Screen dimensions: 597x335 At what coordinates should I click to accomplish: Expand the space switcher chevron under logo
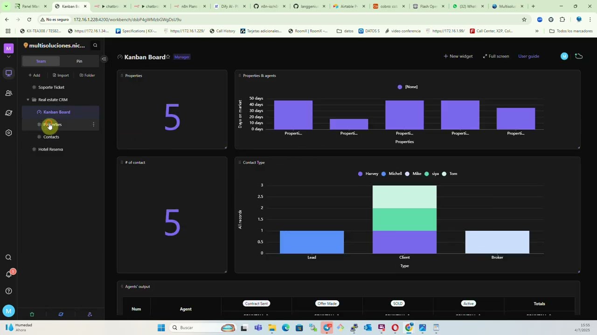tap(8, 57)
